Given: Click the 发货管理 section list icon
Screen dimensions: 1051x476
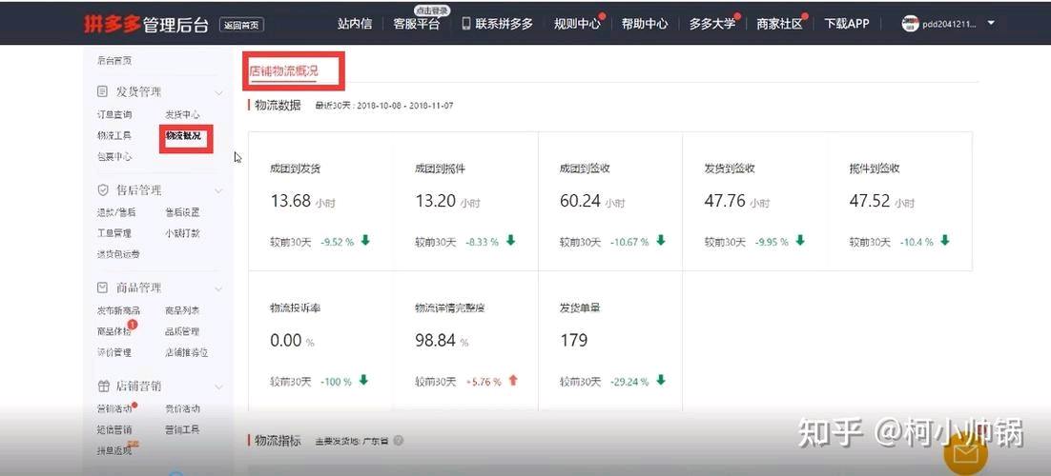Looking at the screenshot, I should click(103, 91).
